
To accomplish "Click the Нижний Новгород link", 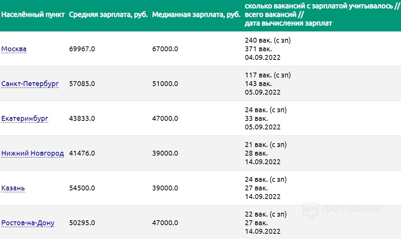I will 33,153.
